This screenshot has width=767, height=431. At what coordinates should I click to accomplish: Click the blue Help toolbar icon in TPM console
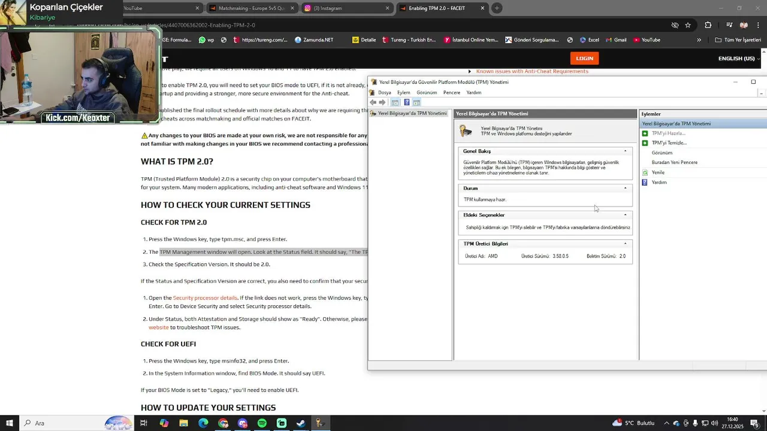click(x=406, y=102)
